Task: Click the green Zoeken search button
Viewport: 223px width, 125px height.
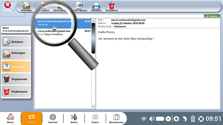Action: tap(212, 16)
